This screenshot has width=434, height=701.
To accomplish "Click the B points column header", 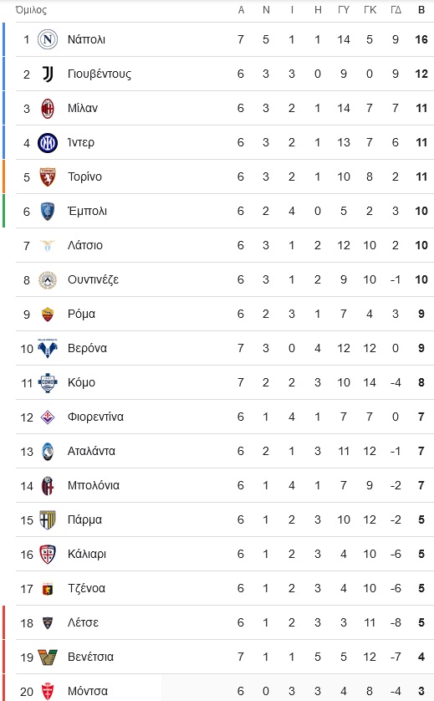I will pyautogui.click(x=421, y=10).
